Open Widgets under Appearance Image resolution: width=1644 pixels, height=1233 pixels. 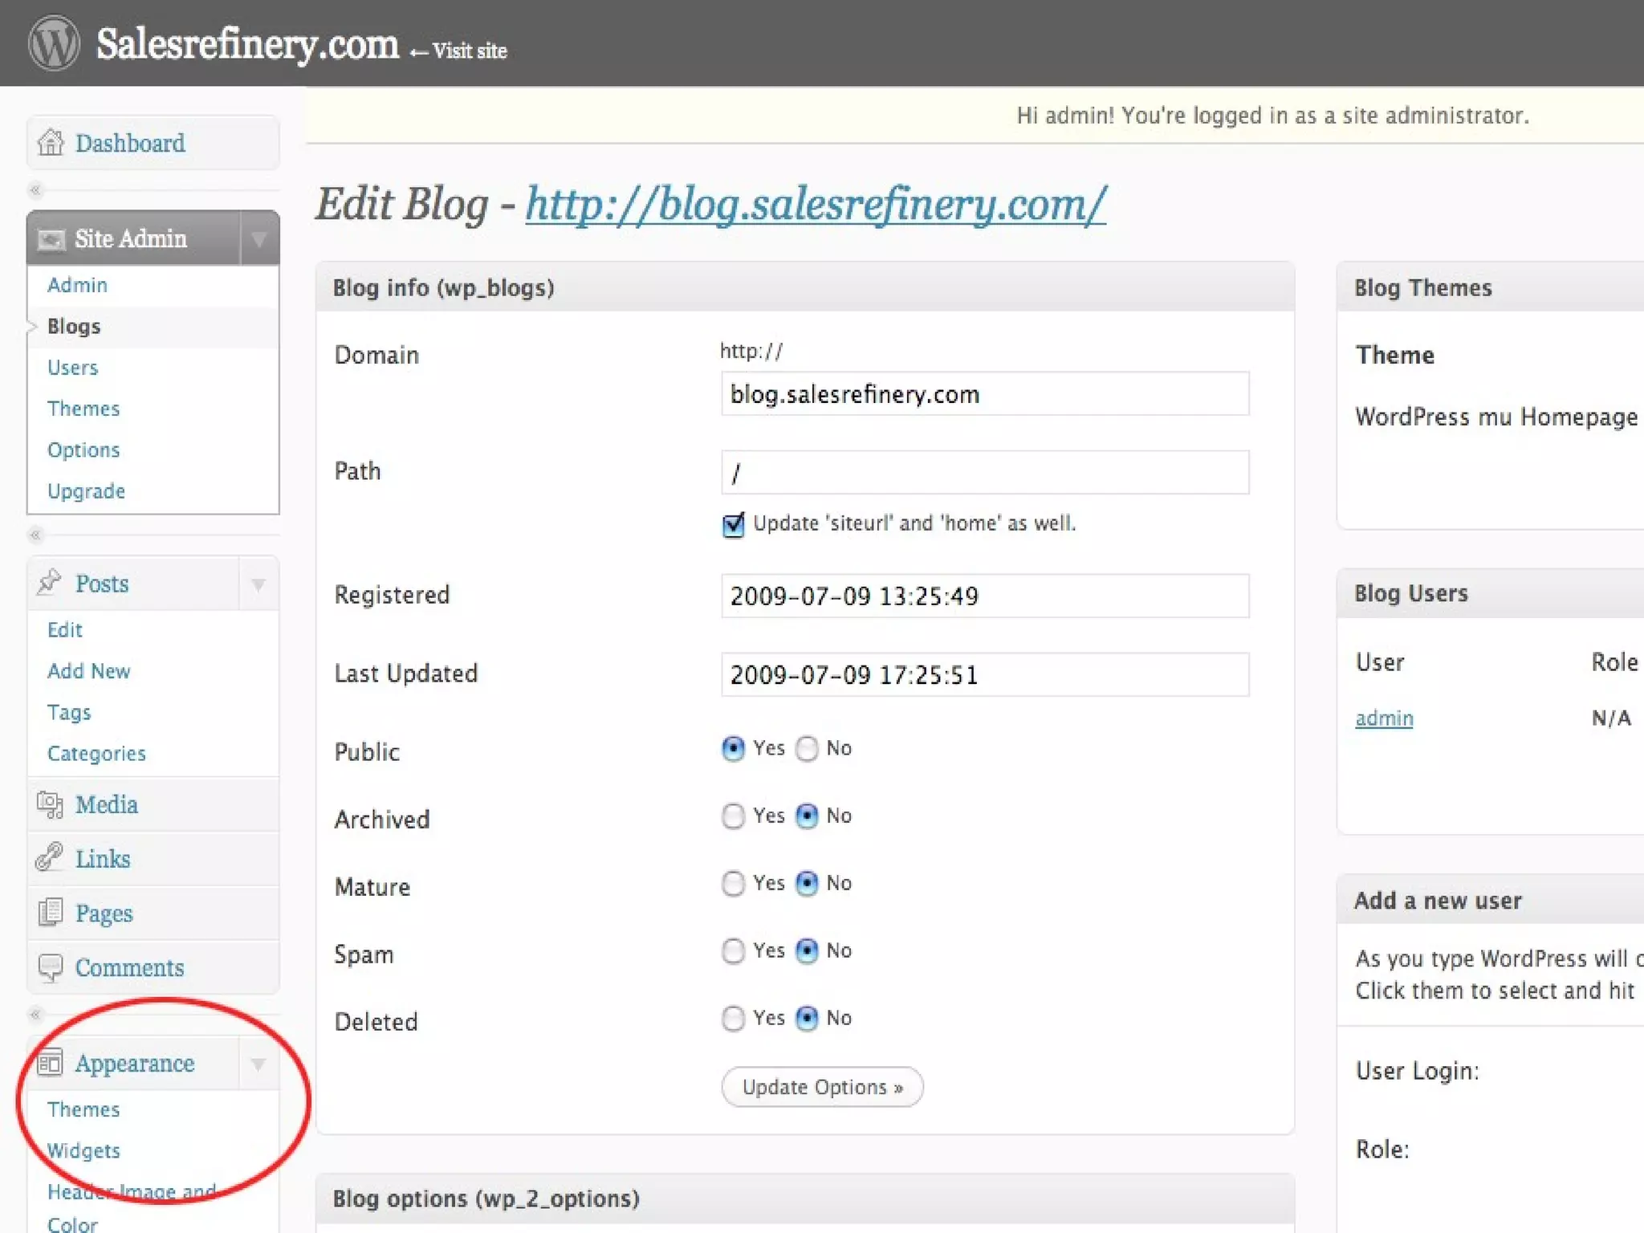tap(83, 1150)
